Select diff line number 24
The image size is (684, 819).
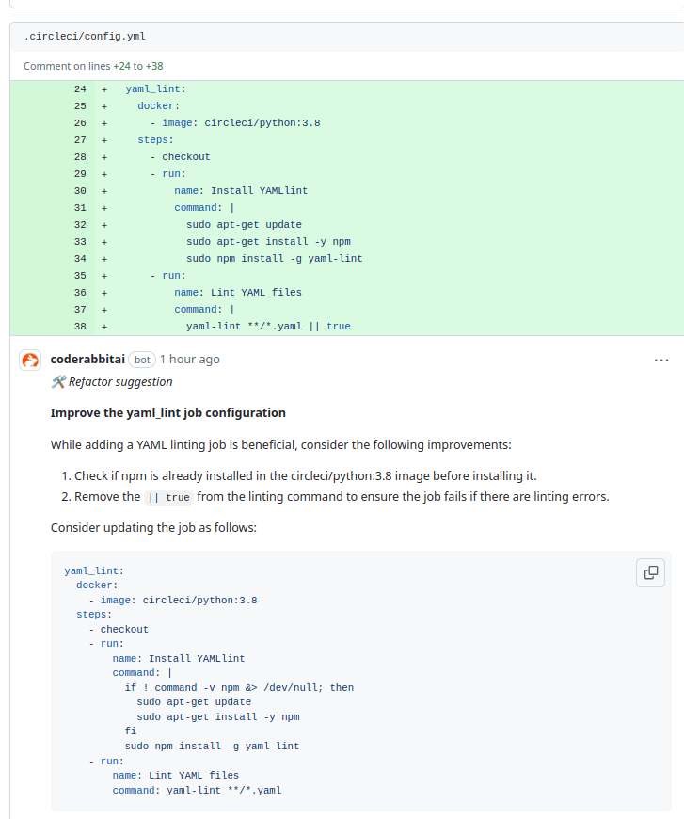pyautogui.click(x=80, y=89)
